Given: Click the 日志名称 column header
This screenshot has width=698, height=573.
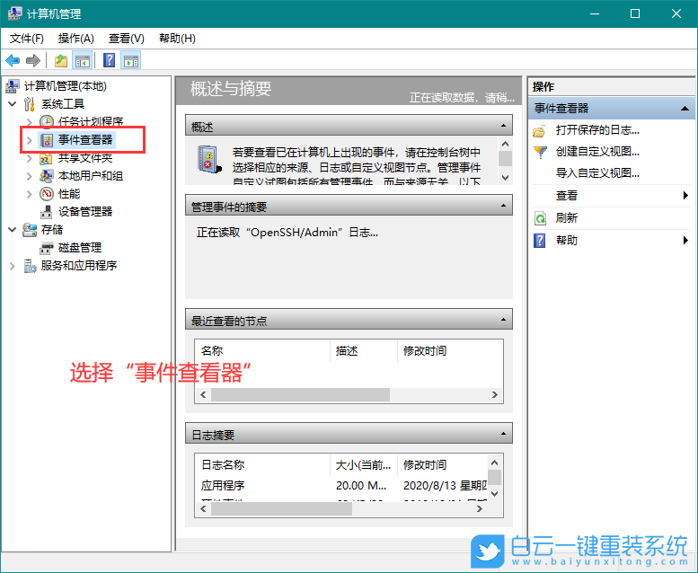Looking at the screenshot, I should pos(262,465).
